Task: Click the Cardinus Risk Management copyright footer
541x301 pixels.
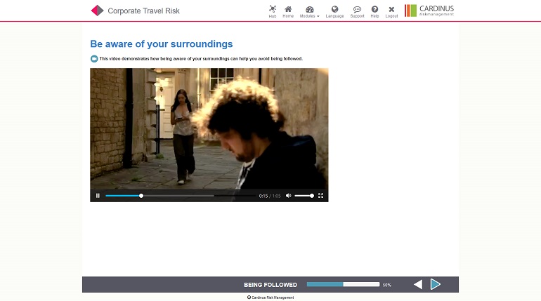Action: [x=270, y=297]
